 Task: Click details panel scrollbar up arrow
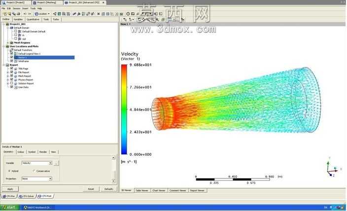click(x=113, y=158)
